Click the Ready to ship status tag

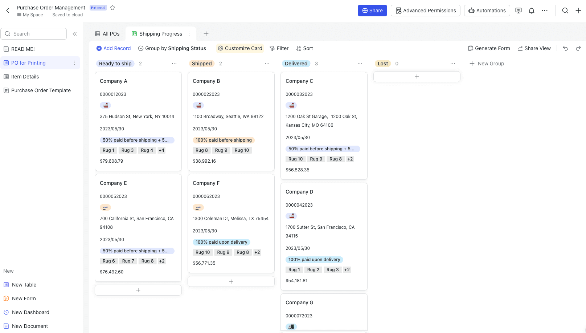coord(115,64)
